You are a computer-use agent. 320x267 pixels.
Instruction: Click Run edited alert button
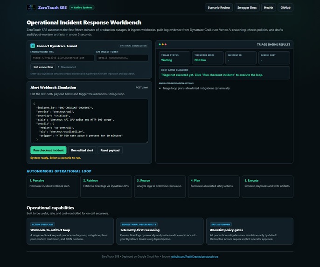coord(82,150)
